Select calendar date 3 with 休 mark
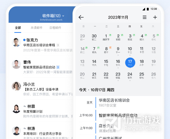 click(x=130, y=37)
